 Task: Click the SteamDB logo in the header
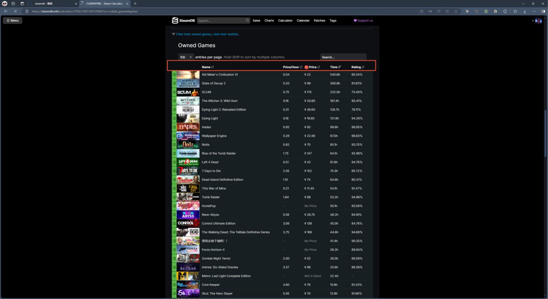pos(183,21)
